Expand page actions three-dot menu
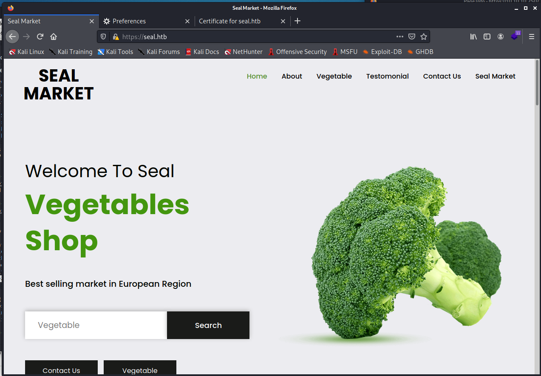Viewport: 541px width, 376px height. 399,37
